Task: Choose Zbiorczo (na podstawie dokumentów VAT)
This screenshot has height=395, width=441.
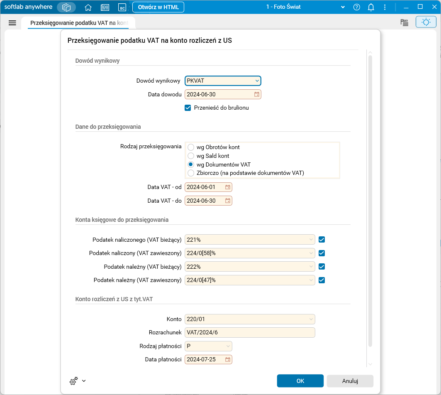Action: (x=191, y=173)
